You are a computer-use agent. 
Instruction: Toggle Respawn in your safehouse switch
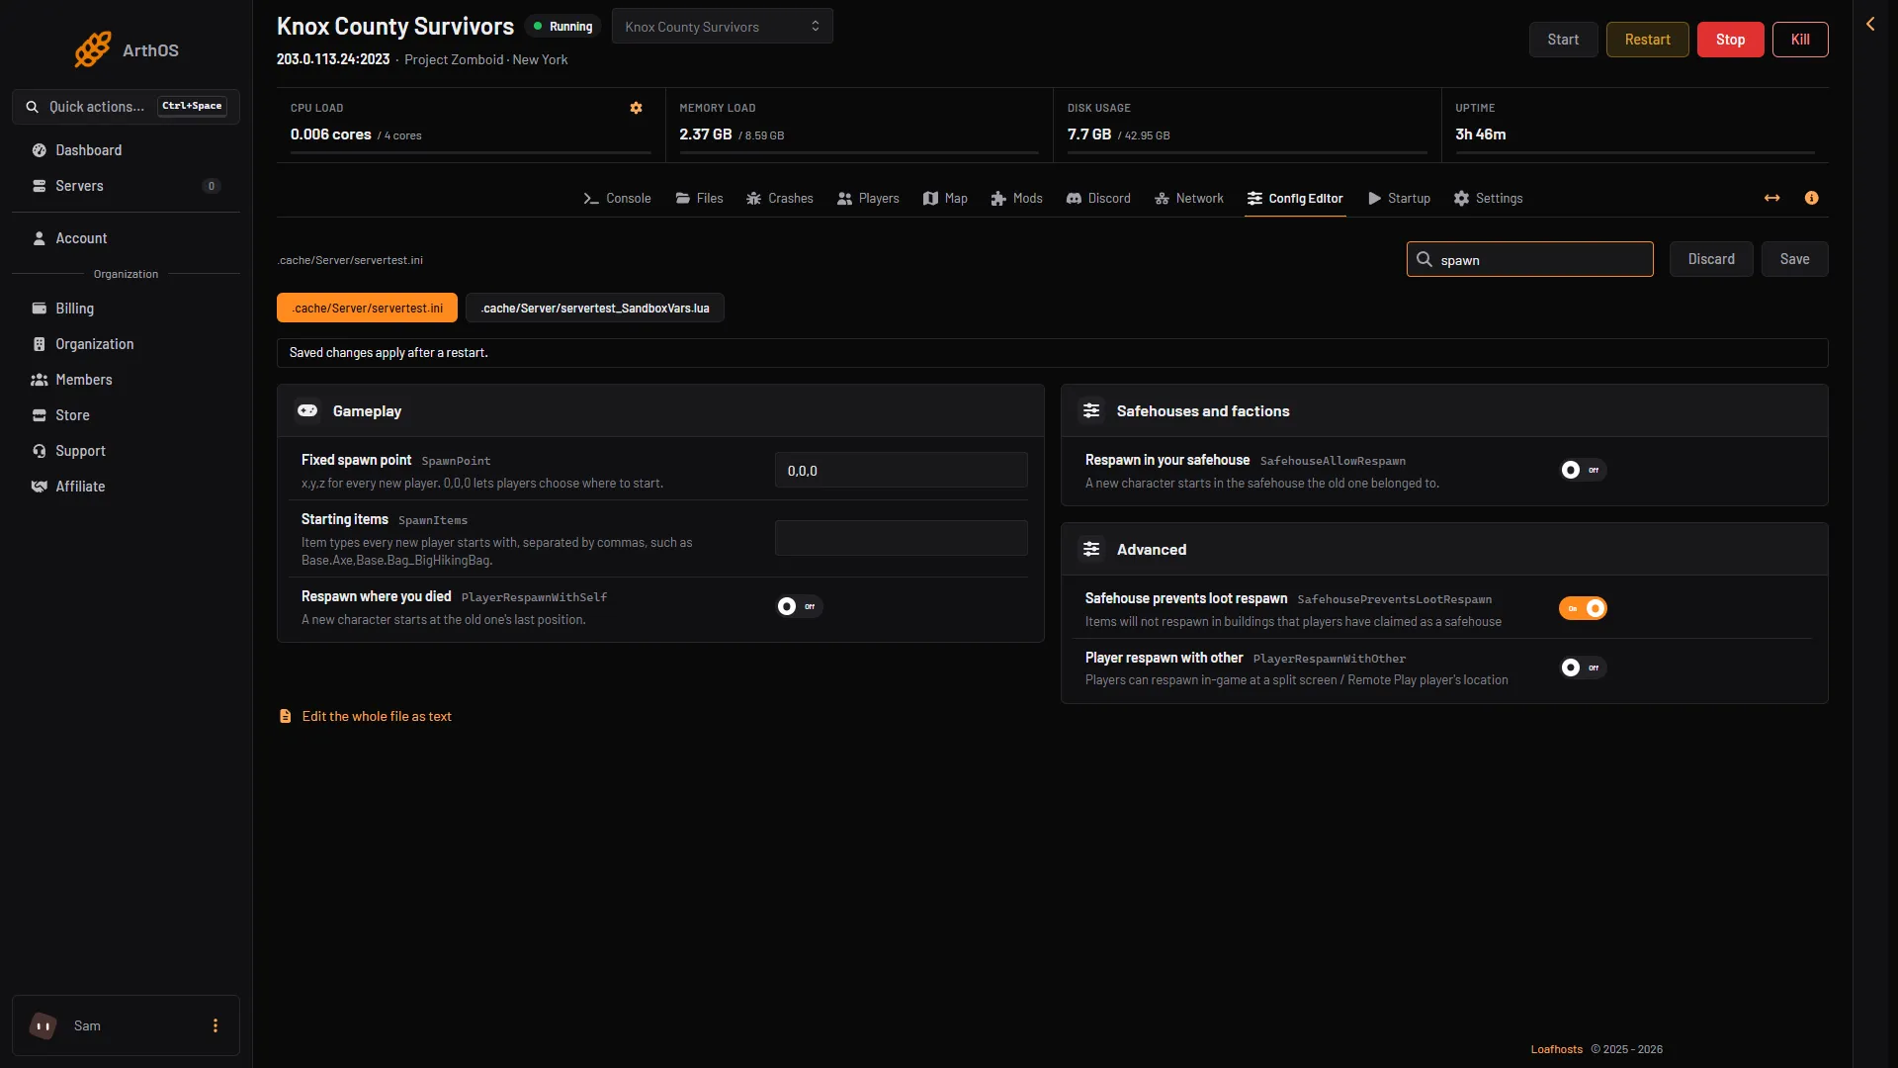(1582, 470)
